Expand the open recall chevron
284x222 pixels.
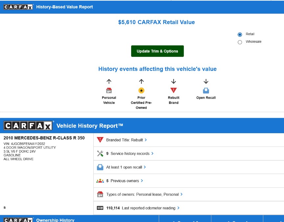(x=145, y=167)
